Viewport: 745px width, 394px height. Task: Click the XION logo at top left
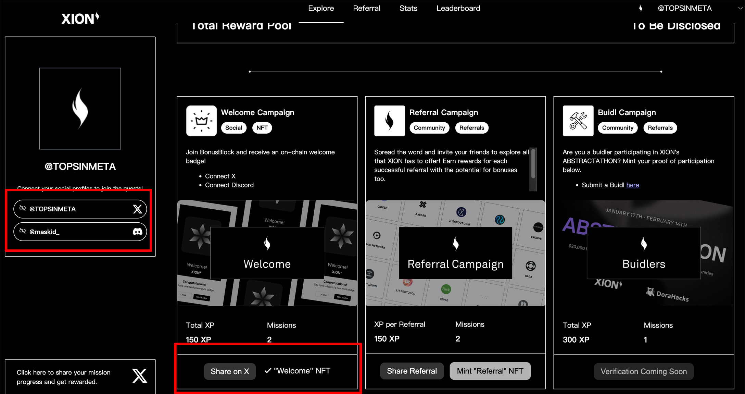click(x=80, y=18)
